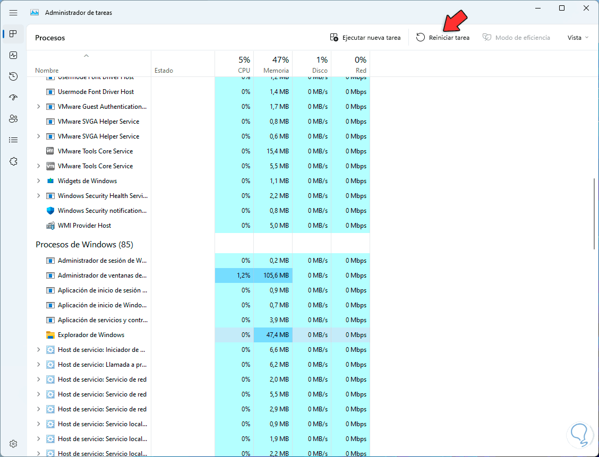
Task: Sort by the Red column header
Action: [350, 64]
